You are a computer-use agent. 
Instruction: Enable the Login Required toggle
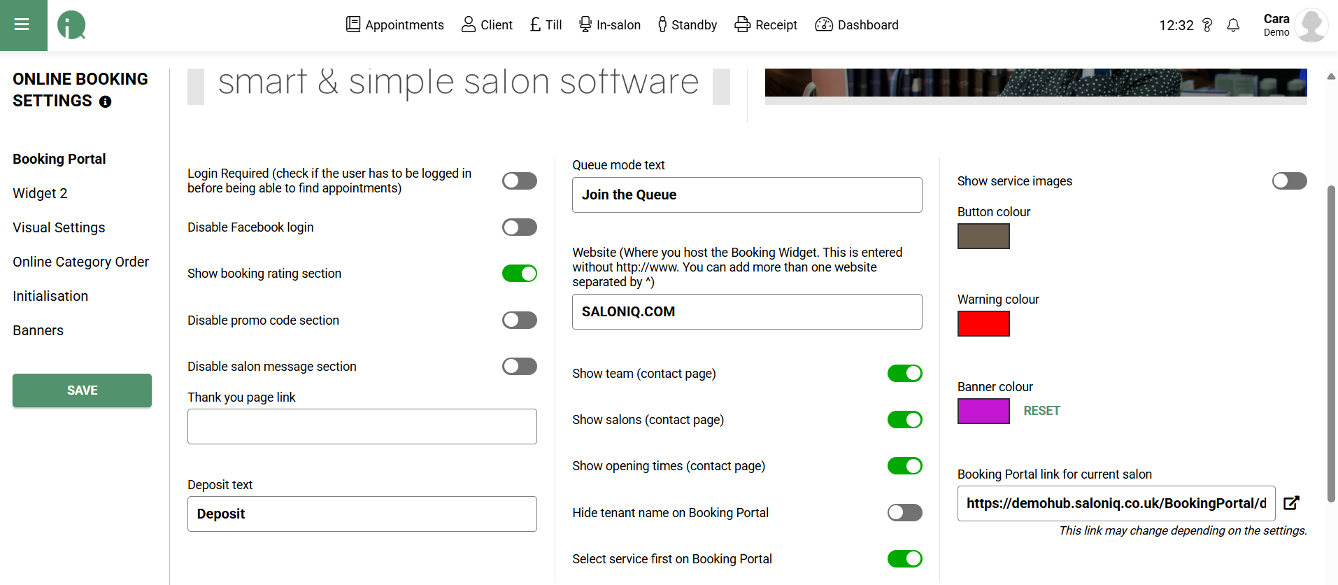tap(519, 181)
